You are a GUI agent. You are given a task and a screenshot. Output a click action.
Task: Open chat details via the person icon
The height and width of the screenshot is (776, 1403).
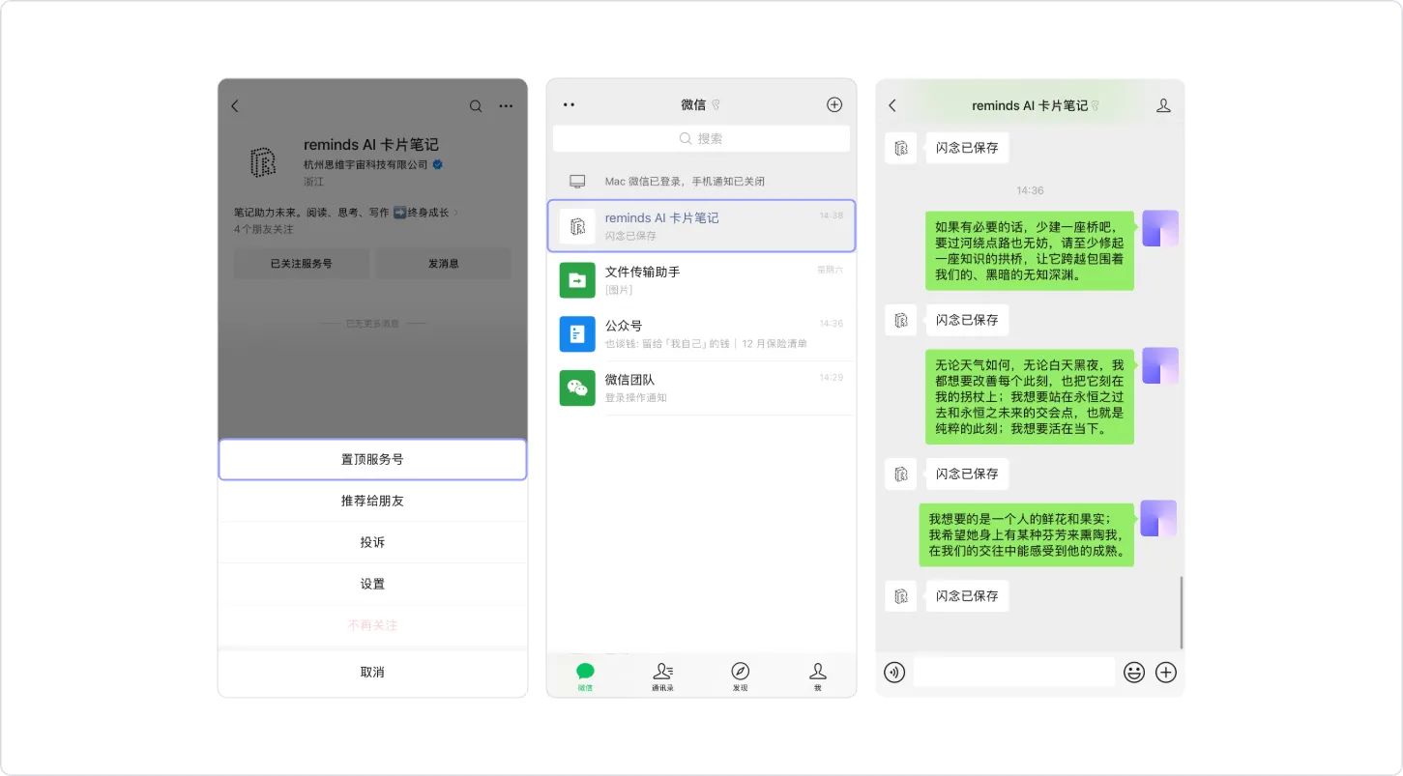[1163, 103]
